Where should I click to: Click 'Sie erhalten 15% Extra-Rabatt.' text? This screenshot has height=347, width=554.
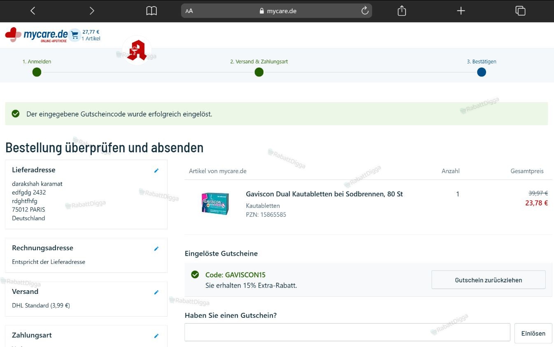251,285
